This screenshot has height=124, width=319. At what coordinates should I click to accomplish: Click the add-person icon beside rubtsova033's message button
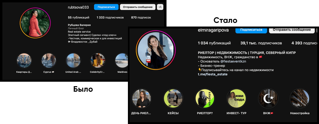[x=160, y=7]
